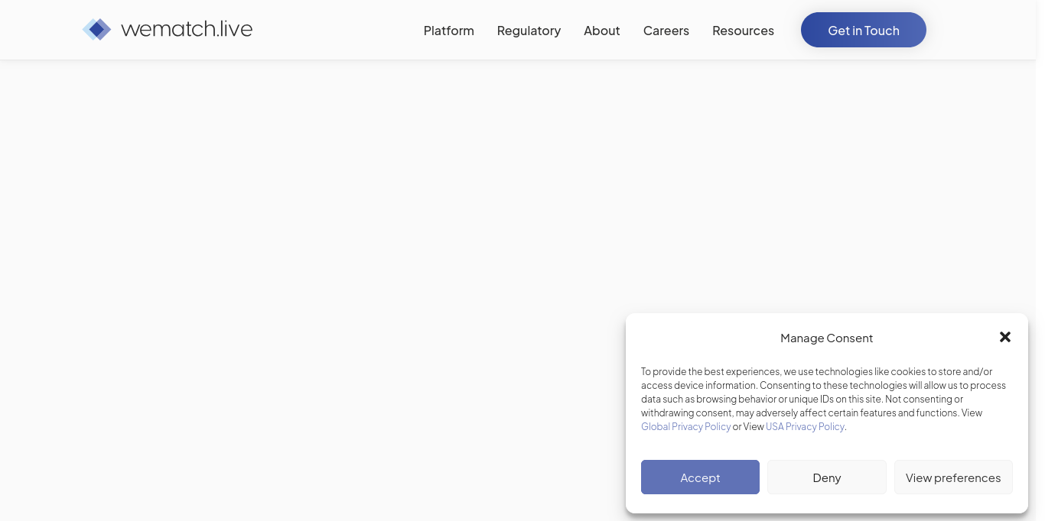1045x521 pixels.
Task: Open the Global Privacy Policy link
Action: tap(686, 426)
